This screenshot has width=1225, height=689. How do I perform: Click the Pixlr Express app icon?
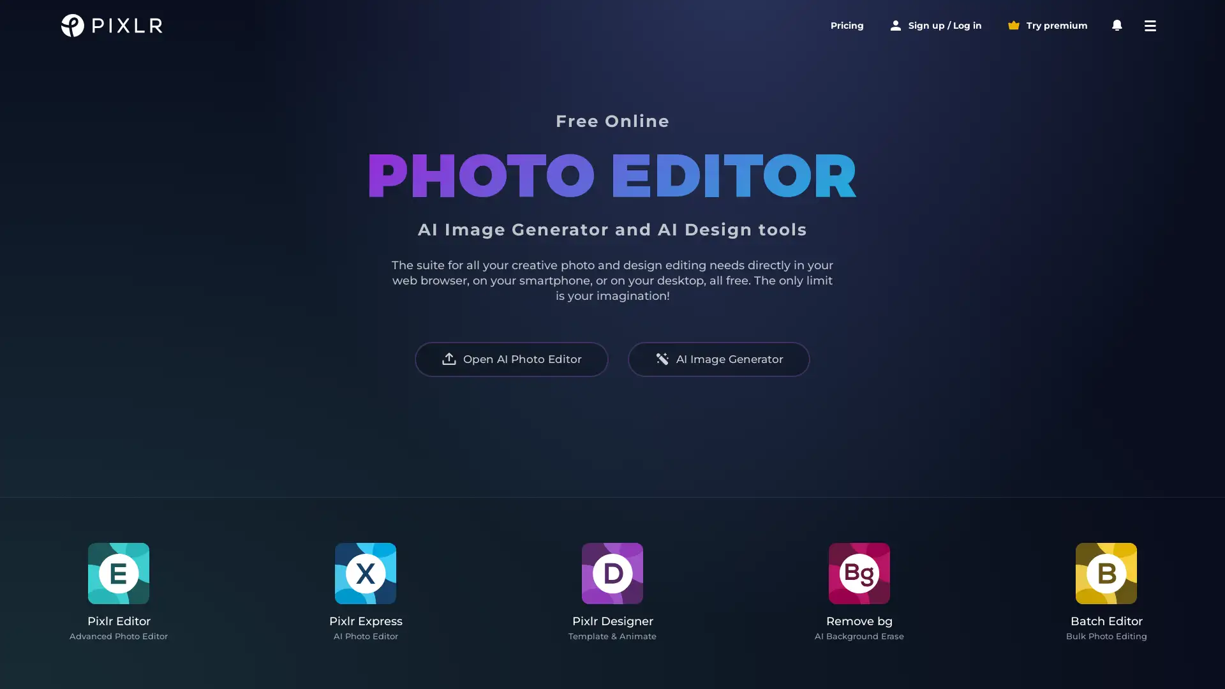(x=365, y=573)
